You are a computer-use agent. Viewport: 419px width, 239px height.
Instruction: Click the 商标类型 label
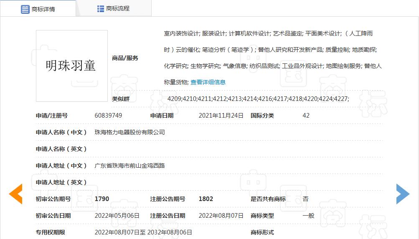click(x=262, y=216)
